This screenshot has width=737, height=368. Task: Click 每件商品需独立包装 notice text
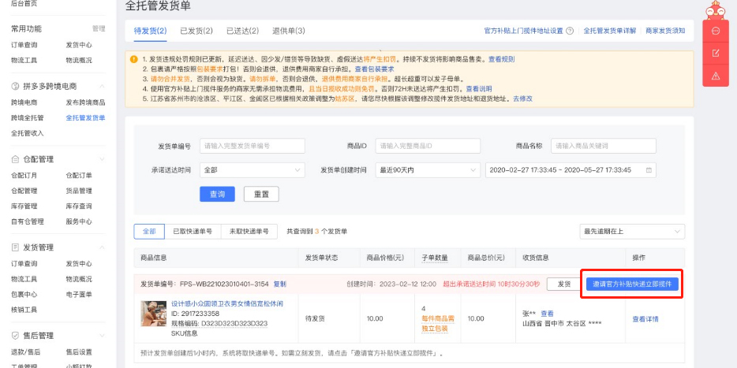pyautogui.click(x=438, y=324)
